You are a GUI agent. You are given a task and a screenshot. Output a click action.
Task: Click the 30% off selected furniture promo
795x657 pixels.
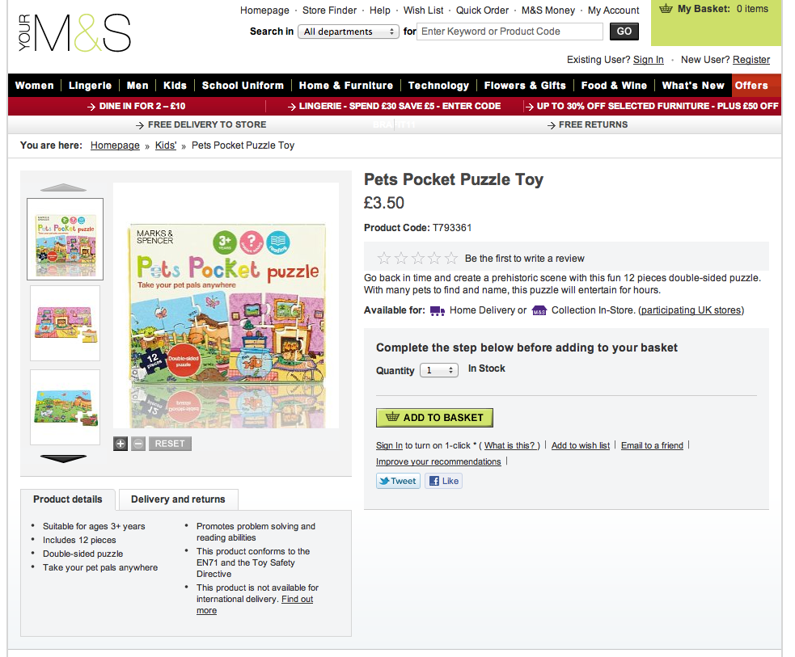652,107
